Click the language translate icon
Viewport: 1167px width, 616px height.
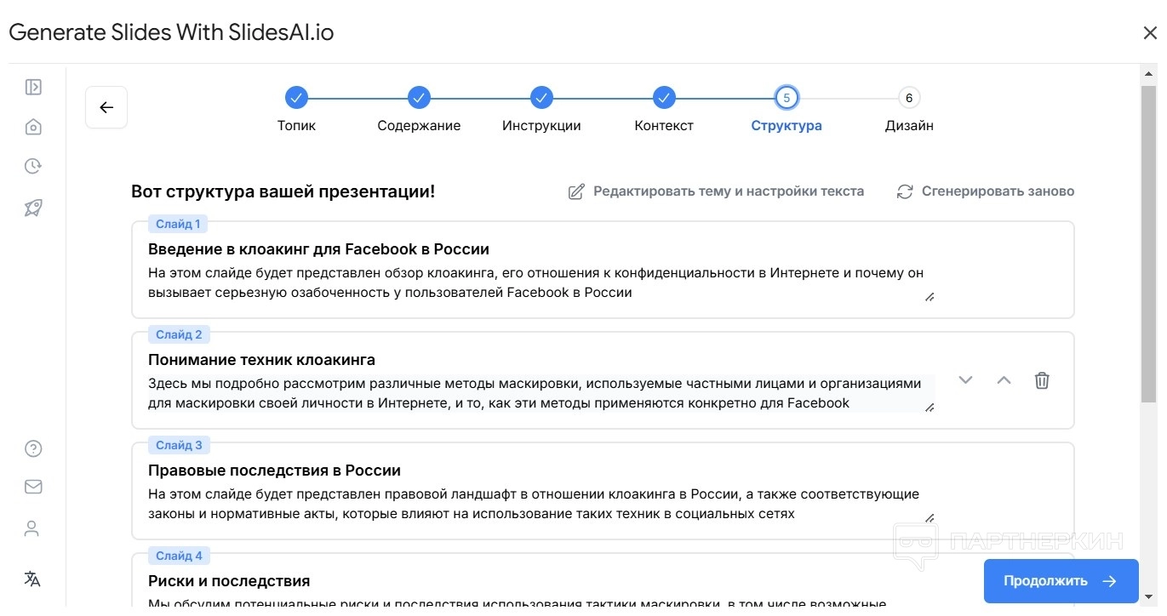pos(32,579)
